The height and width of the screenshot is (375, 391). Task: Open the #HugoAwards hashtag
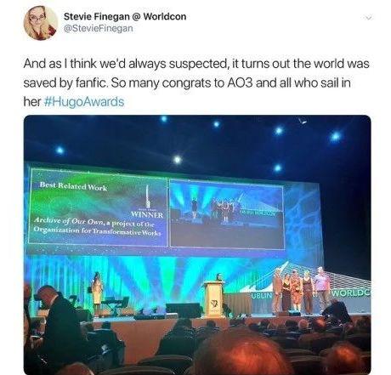[84, 102]
